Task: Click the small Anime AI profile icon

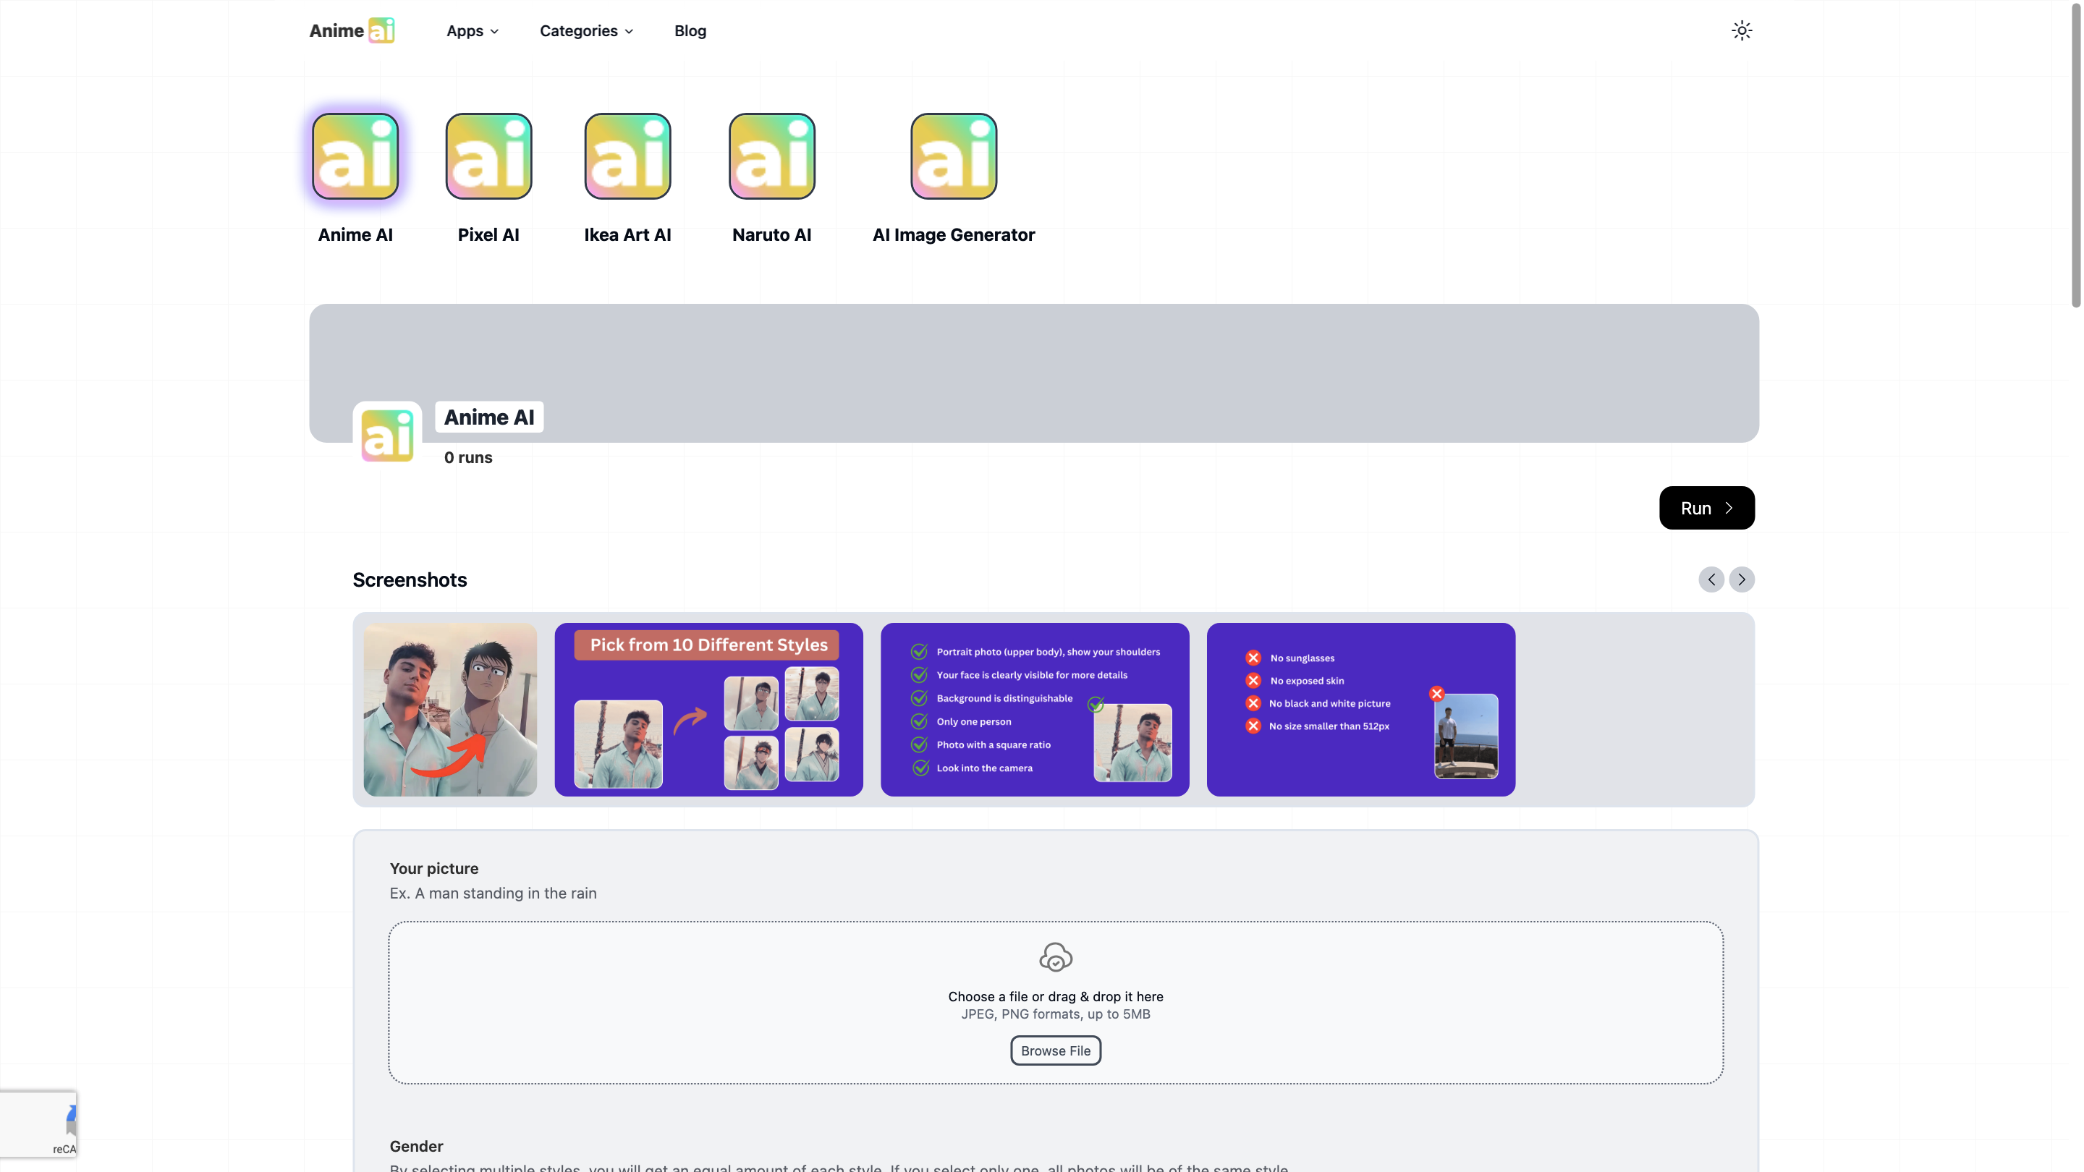Action: tap(388, 436)
